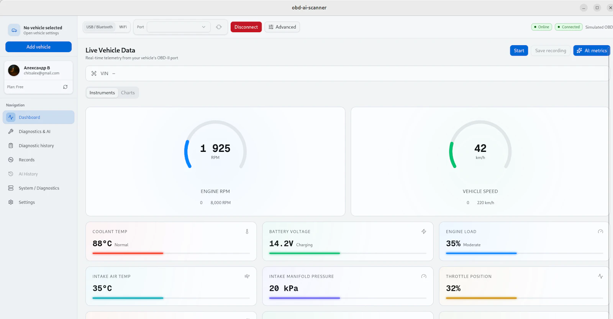This screenshot has height=319, width=613.
Task: Click the intake air temp wind icon
Action: 247,276
